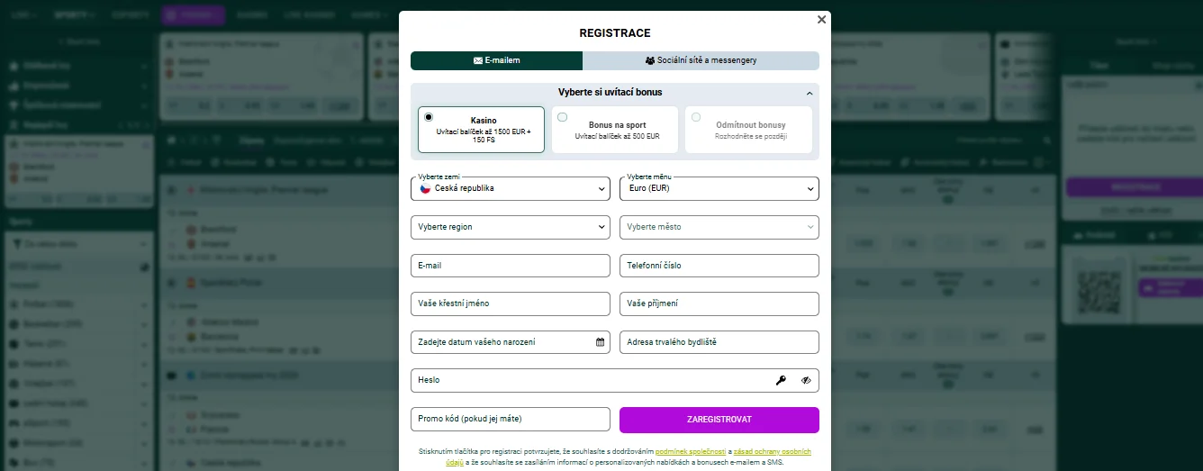Open the Vyberte zemi country dropdown

coord(510,188)
